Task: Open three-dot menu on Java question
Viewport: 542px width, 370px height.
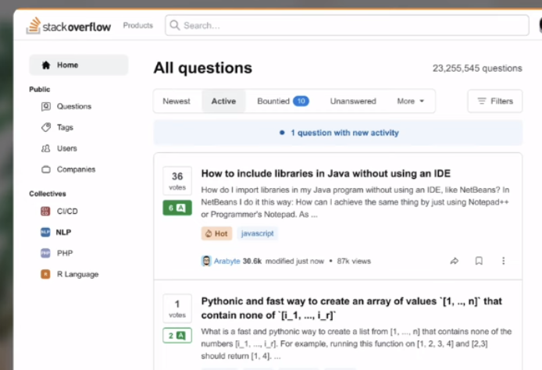Action: [503, 261]
